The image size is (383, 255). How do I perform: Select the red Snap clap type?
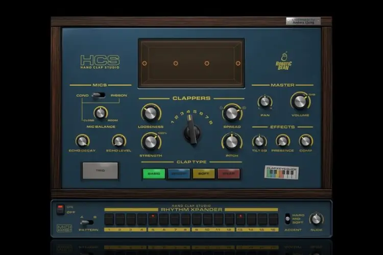(229, 173)
